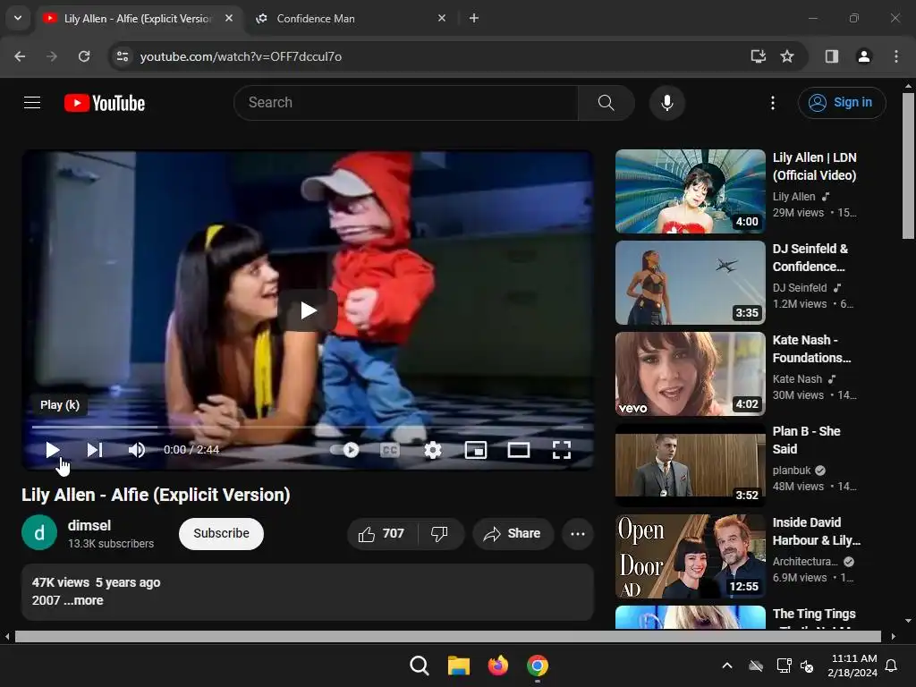Click the address bar URL

(x=241, y=56)
